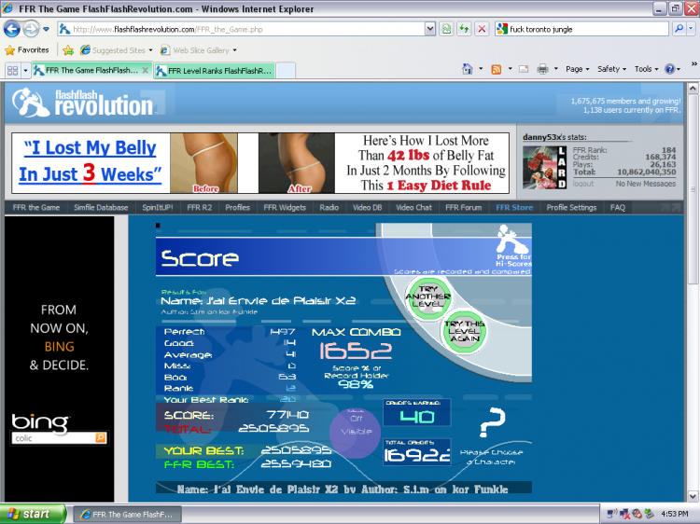Open Simfile Database nav item

101,207
